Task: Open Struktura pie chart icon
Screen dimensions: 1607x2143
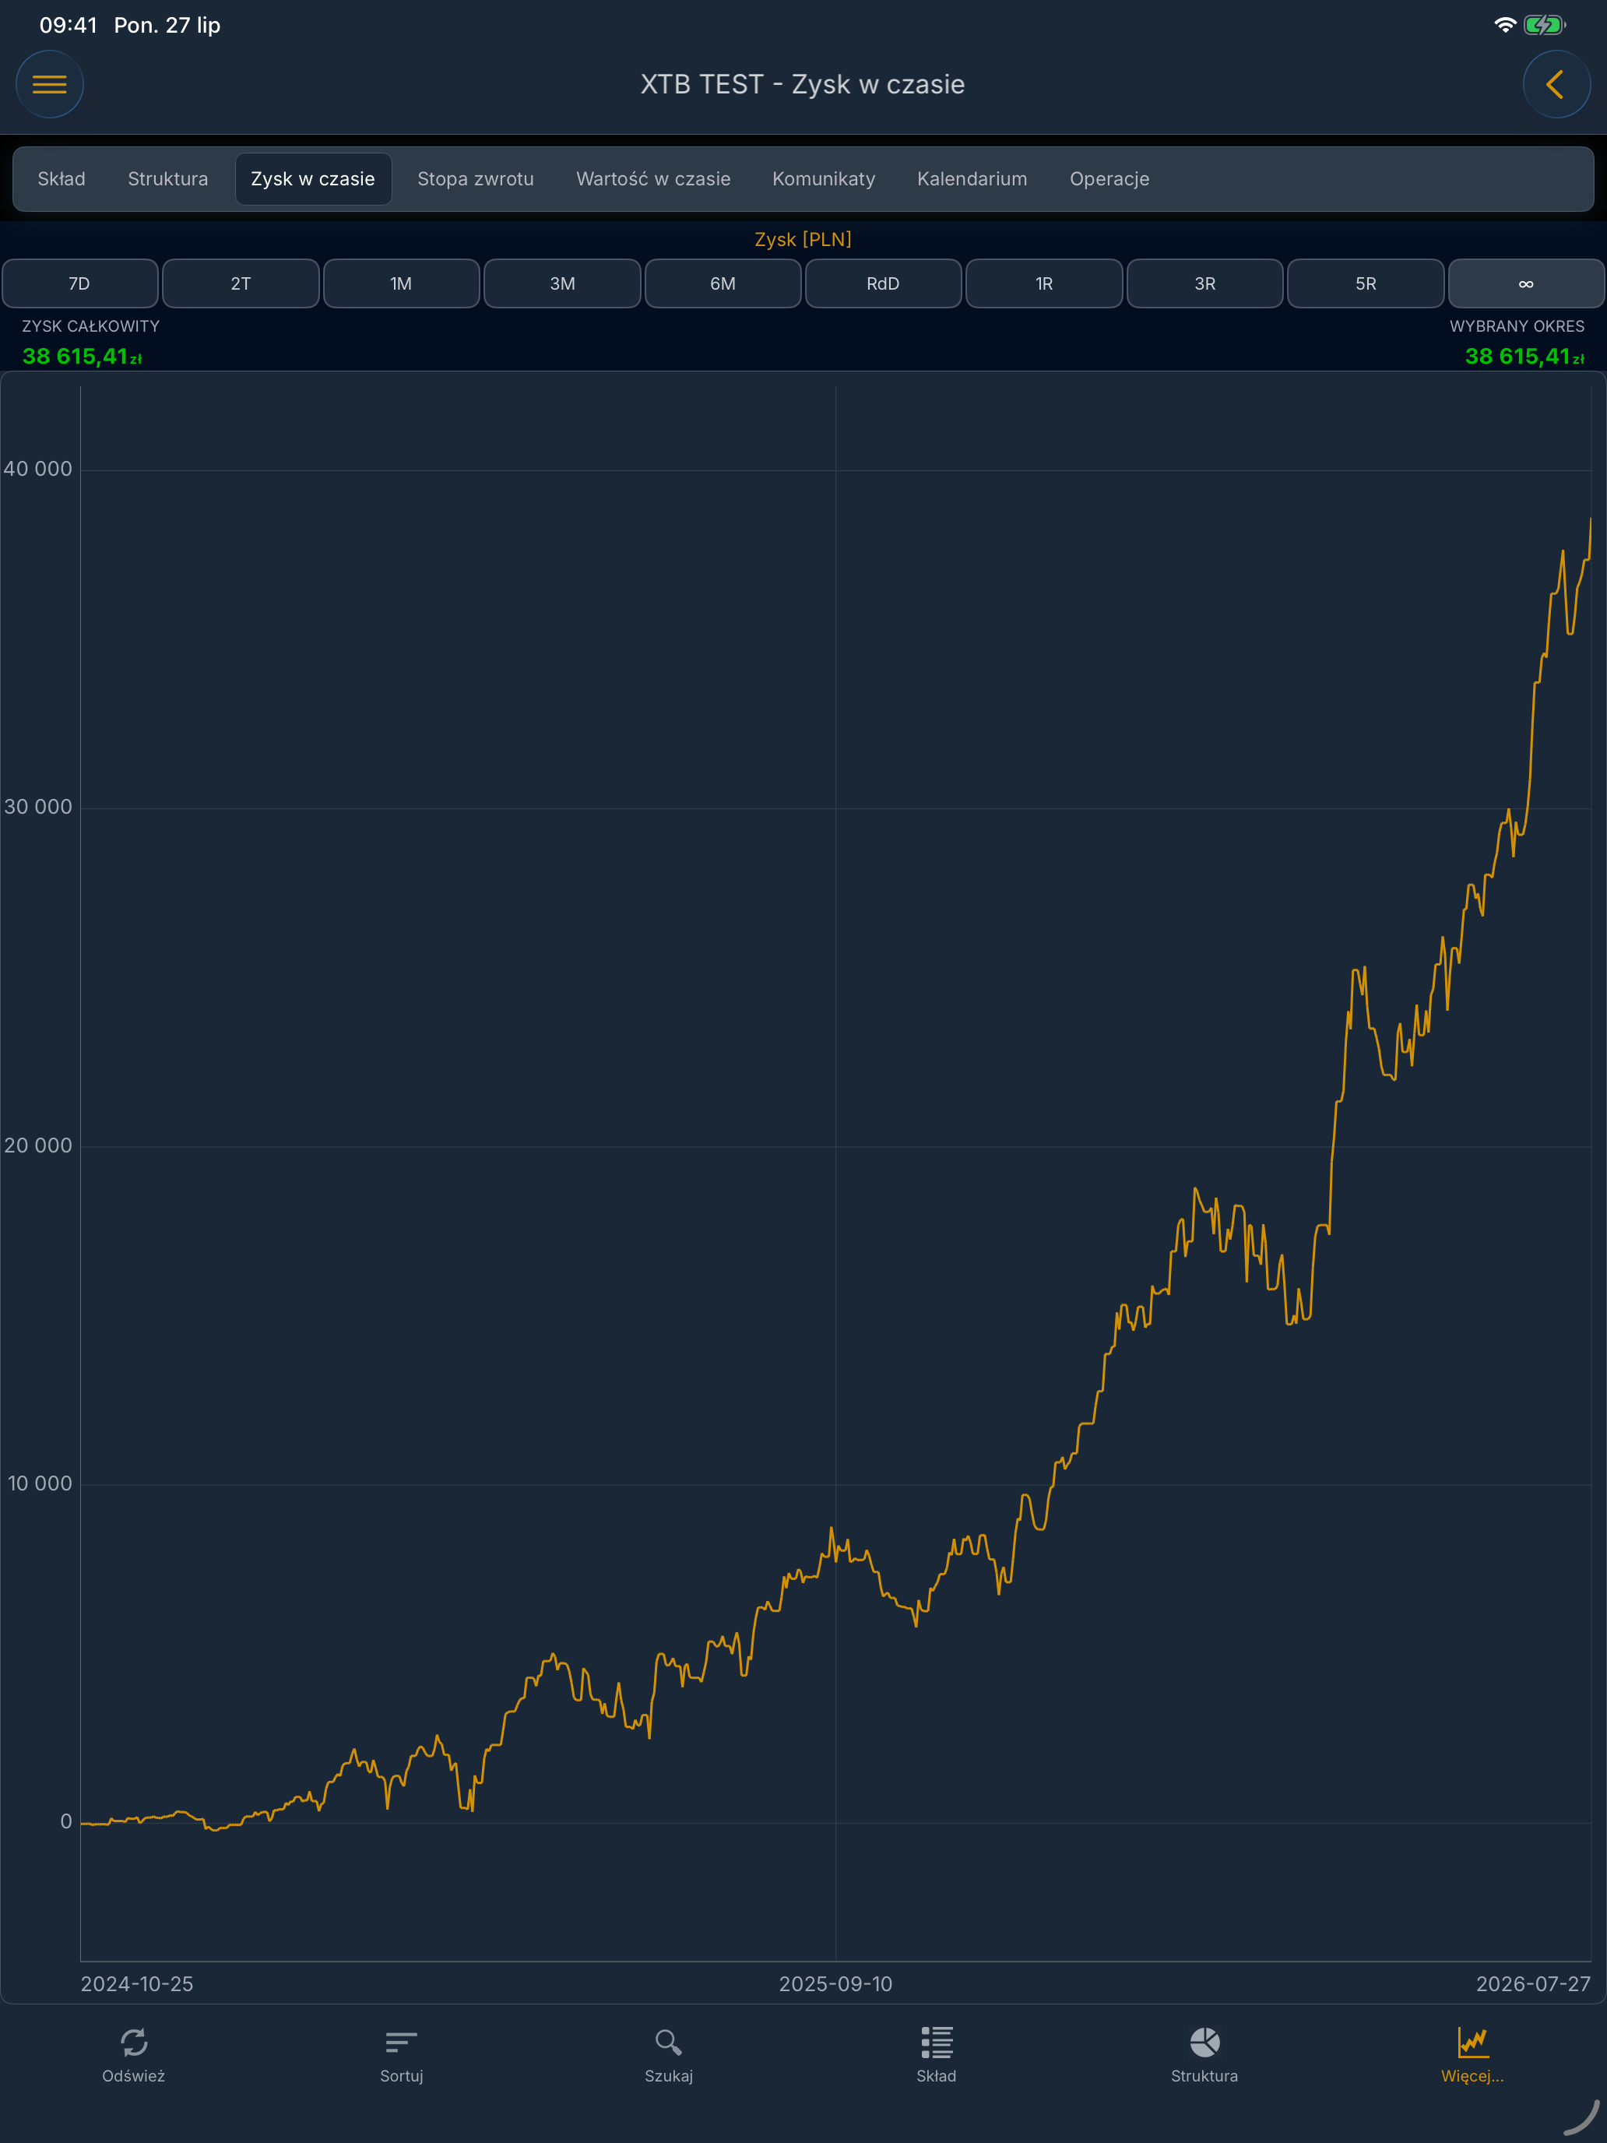Action: click(x=1204, y=2043)
